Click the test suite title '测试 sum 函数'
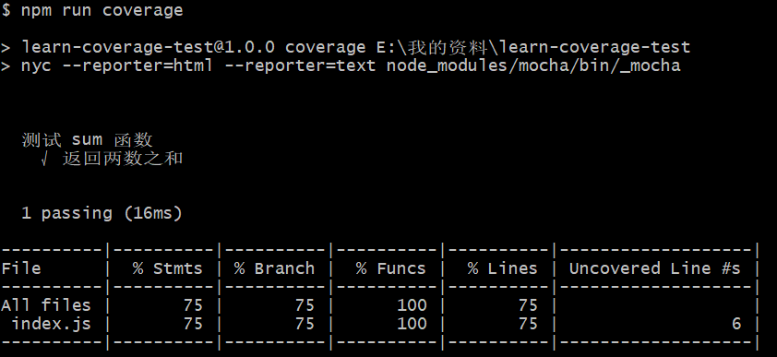Screen dimensions: 777x357 point(88,140)
